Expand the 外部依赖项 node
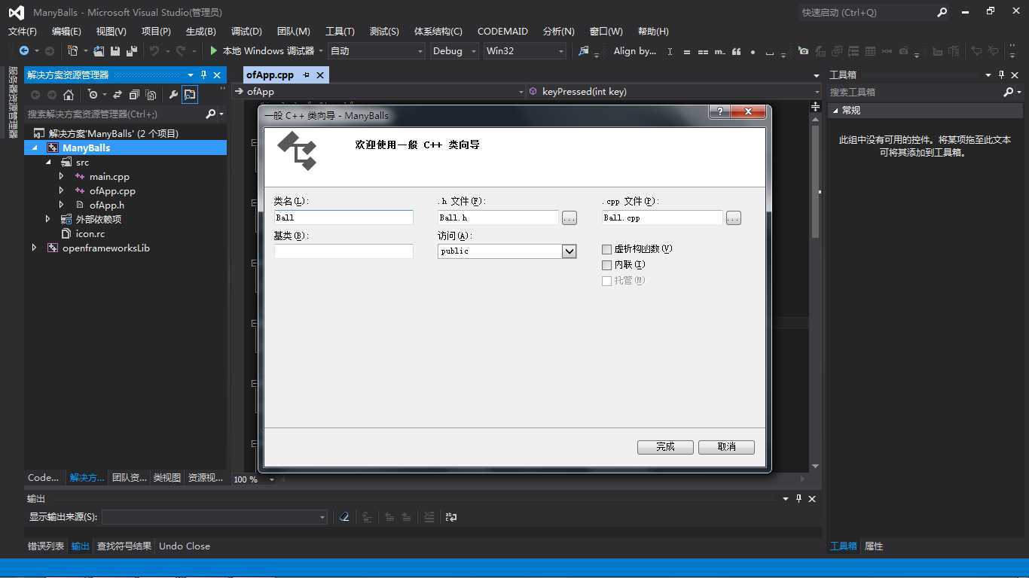This screenshot has width=1029, height=578. (47, 219)
